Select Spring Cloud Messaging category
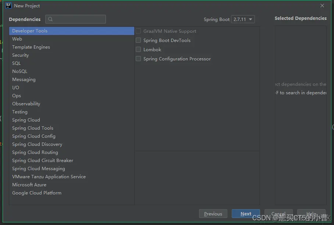The image size is (334, 225). point(72,169)
